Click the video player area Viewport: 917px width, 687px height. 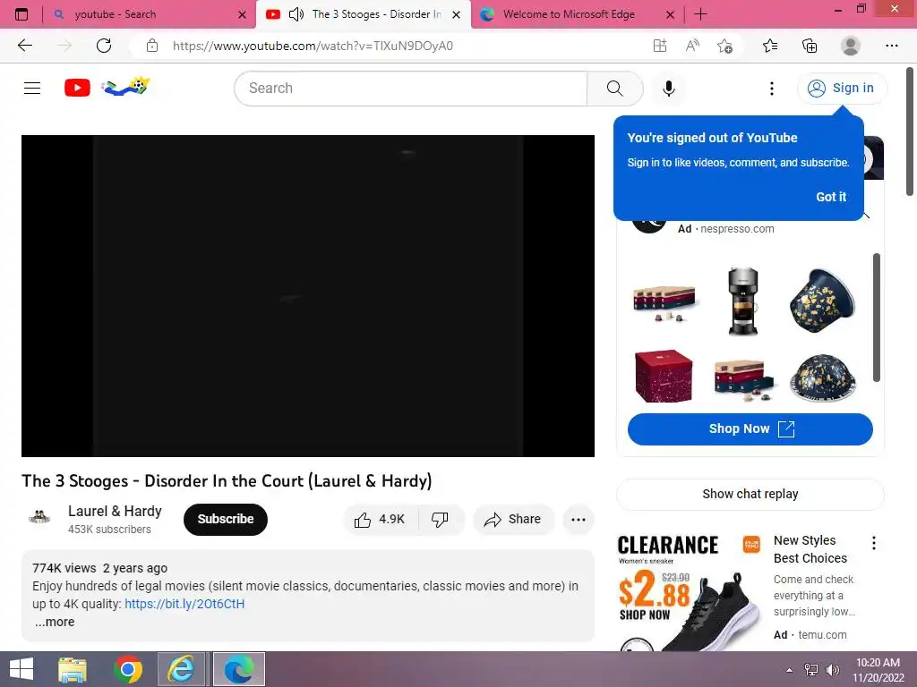pos(308,295)
